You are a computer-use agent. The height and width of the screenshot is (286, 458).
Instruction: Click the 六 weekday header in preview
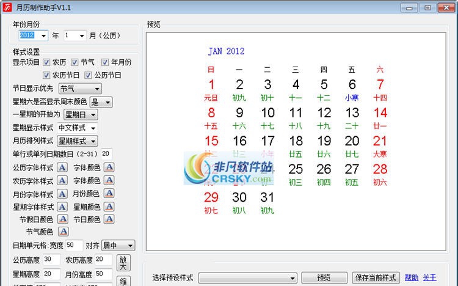click(380, 70)
